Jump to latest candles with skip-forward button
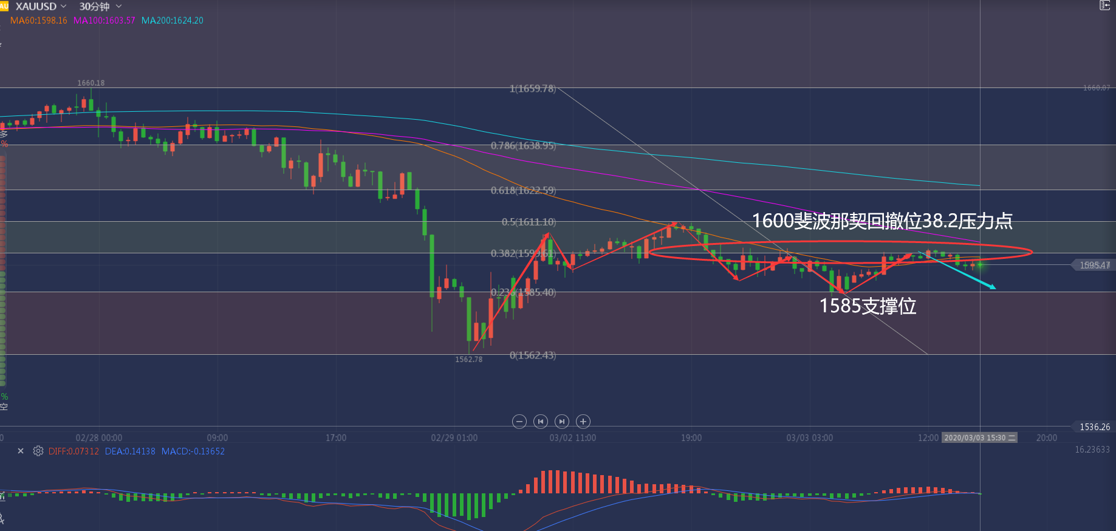Screen dimensions: 1116x531 coord(562,421)
